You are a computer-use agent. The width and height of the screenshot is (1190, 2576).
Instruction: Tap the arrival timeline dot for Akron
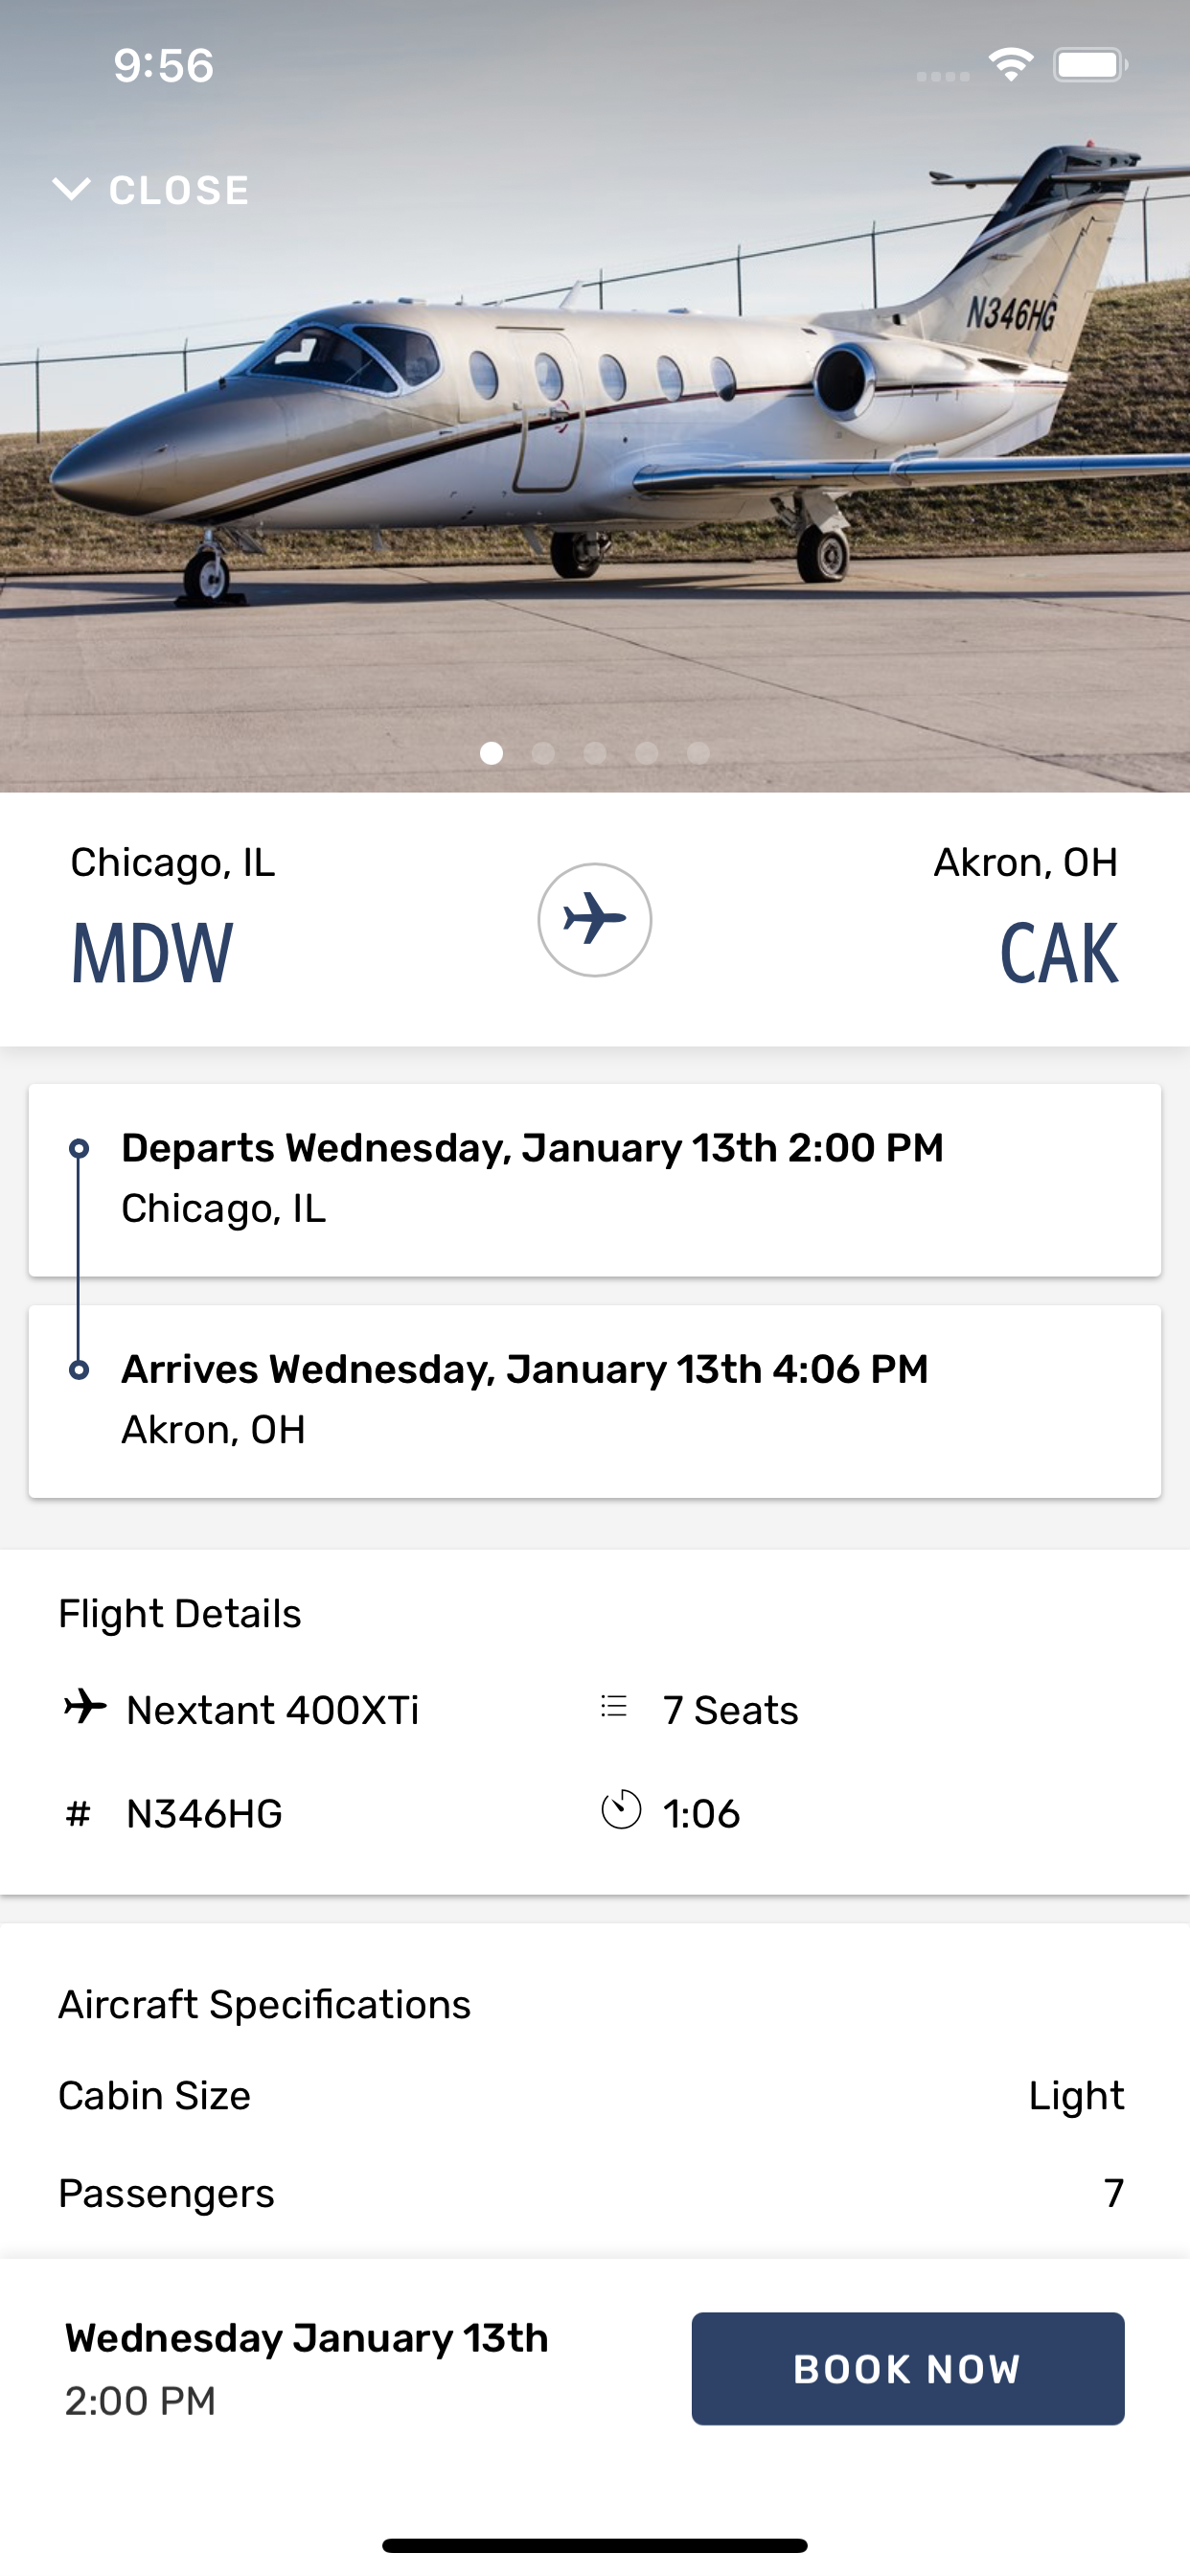(x=79, y=1369)
